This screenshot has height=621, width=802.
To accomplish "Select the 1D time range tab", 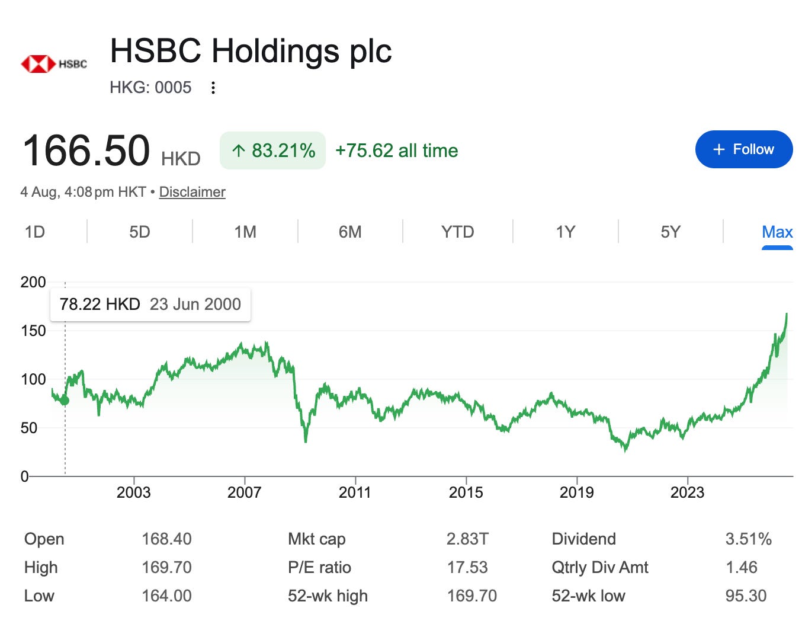I will [34, 232].
